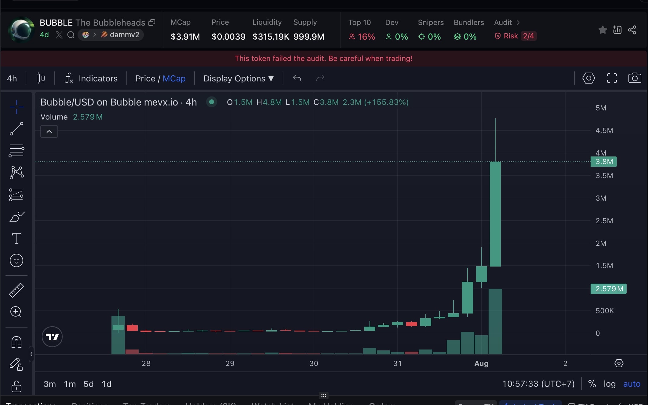Set chart range to 3m
648x405 pixels.
point(49,384)
